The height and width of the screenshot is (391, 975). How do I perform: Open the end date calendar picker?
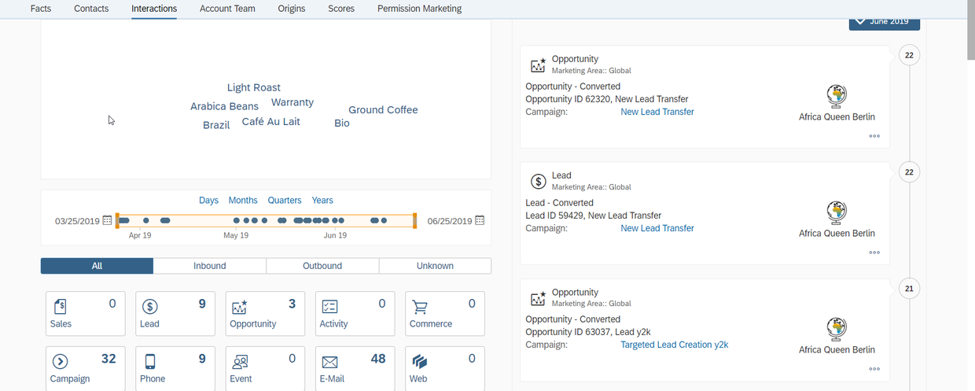tap(480, 221)
